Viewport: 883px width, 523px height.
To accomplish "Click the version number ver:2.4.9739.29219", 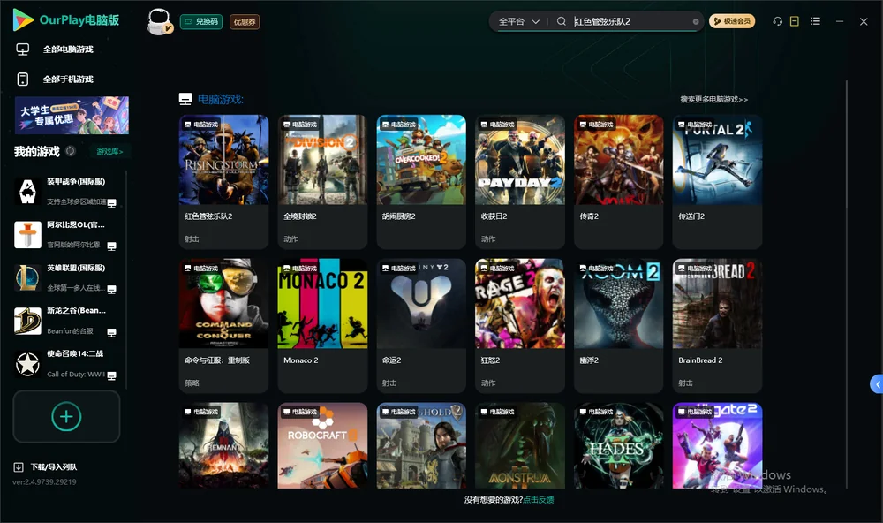I will [44, 482].
